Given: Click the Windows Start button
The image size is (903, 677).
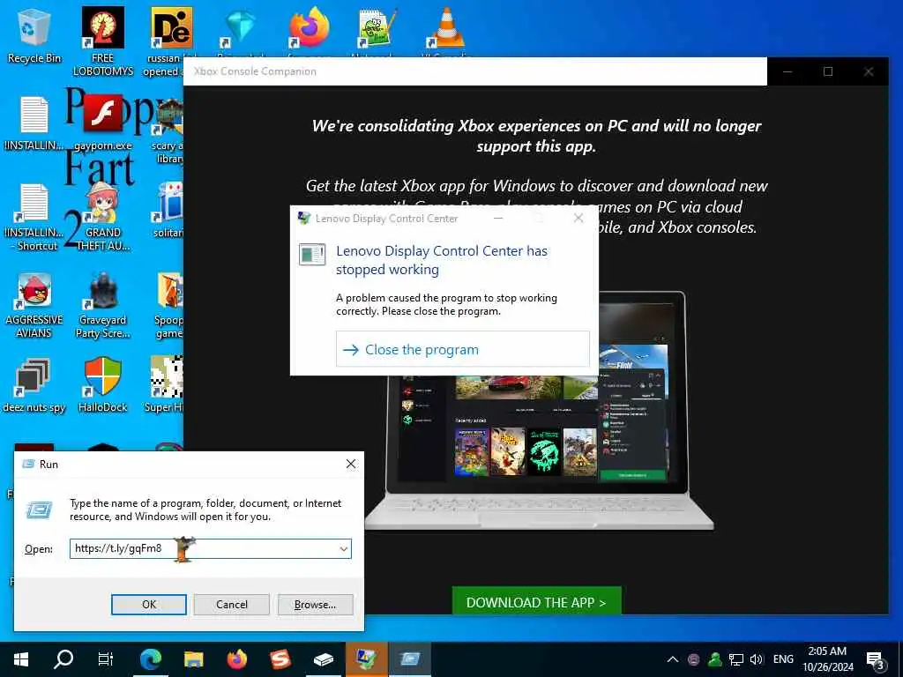Looking at the screenshot, I should 21,659.
